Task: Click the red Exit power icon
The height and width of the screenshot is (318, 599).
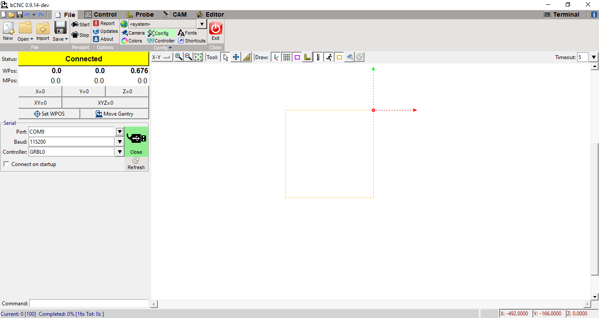Action: (216, 29)
